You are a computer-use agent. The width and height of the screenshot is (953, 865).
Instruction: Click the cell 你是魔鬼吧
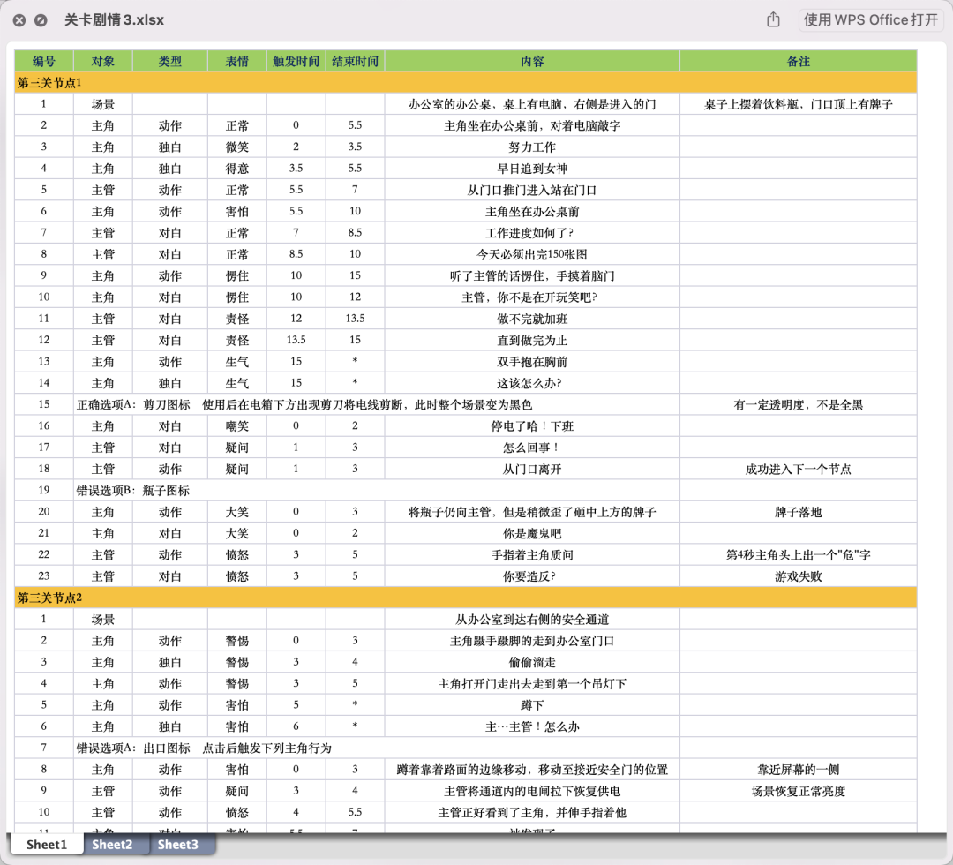pos(532,533)
